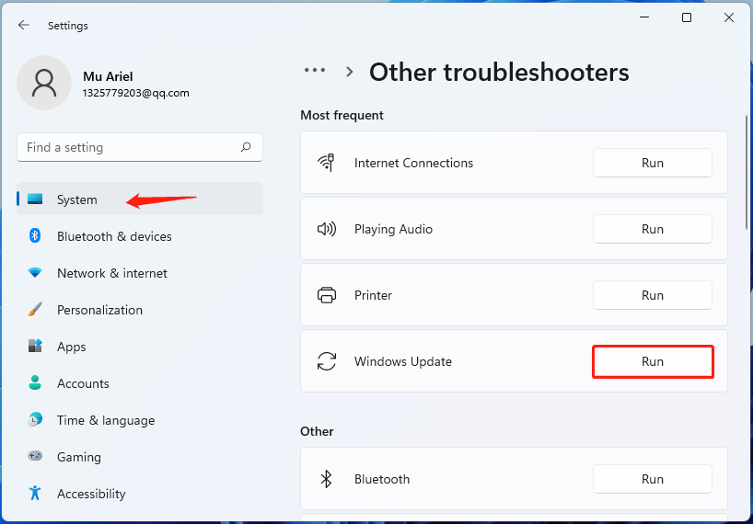Click the search magnifier icon

[246, 147]
